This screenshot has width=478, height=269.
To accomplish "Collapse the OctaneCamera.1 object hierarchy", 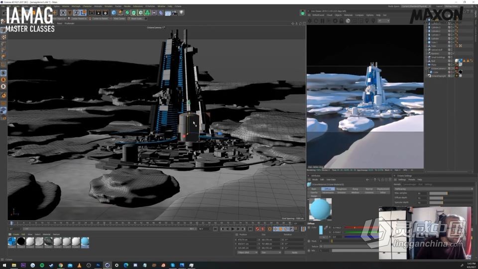I will [x=427, y=68].
